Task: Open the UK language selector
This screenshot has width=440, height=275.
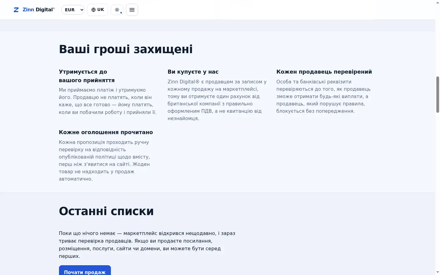Action: (x=97, y=10)
